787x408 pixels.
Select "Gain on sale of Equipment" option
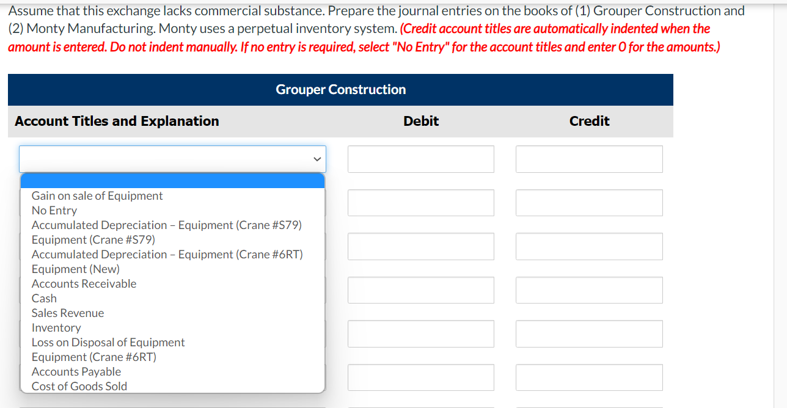pos(97,195)
